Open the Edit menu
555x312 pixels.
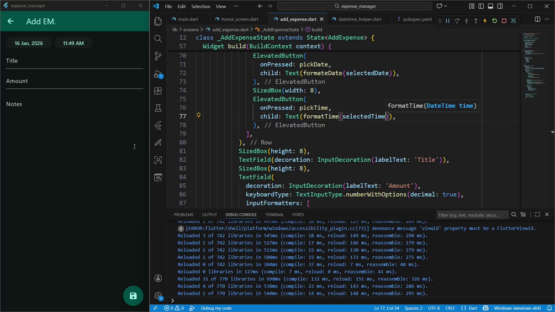tap(182, 7)
